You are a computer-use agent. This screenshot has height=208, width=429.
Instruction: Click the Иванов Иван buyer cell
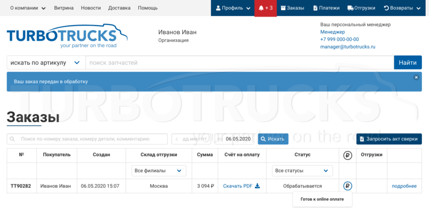click(x=56, y=186)
